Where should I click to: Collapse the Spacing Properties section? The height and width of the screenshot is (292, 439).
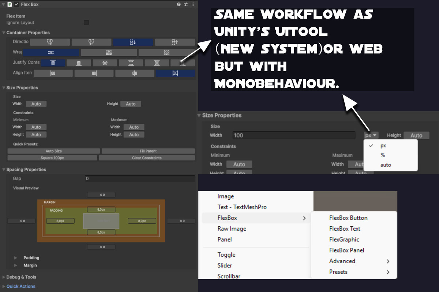4,170
